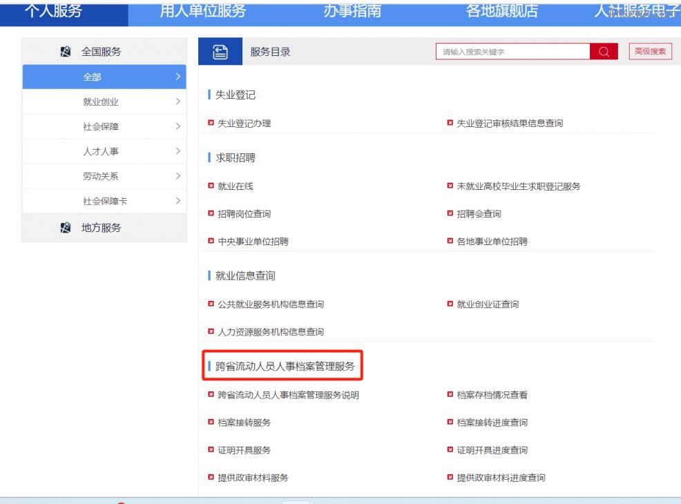Click the red bullet beside 就业在线
681x504 pixels.
[x=211, y=186]
